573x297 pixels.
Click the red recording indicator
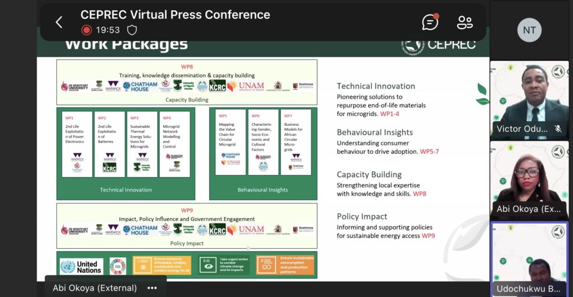pos(86,30)
